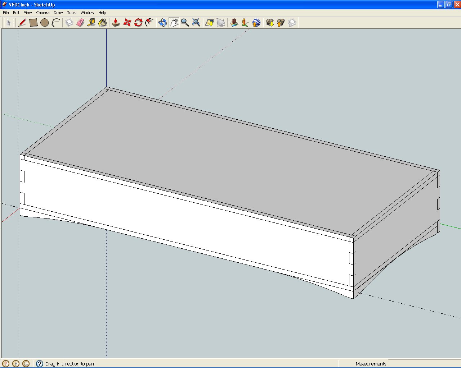Choose the Line pencil tool
Image resolution: width=461 pixels, height=368 pixels.
pos(22,23)
